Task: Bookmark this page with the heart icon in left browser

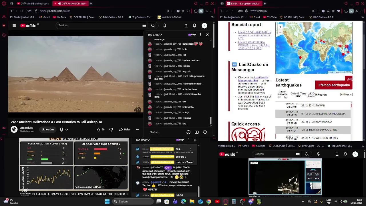Action: click(188, 11)
